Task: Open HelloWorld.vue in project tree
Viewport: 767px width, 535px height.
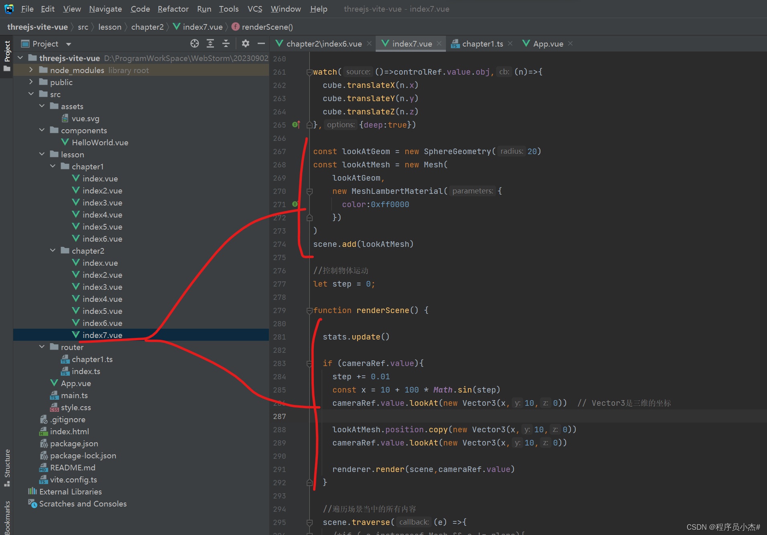Action: click(95, 142)
